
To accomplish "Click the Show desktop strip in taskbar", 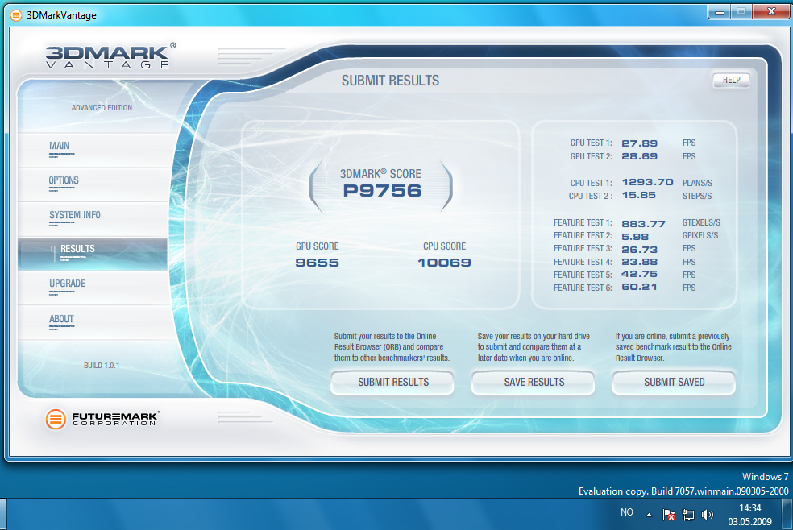I will point(787,515).
